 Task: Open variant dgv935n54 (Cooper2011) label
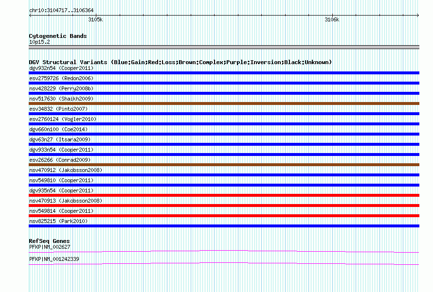[61, 190]
